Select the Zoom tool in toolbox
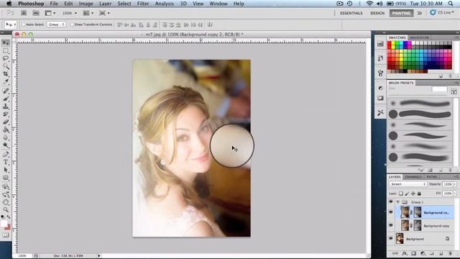This screenshot has width=460, height=259. 6,209
